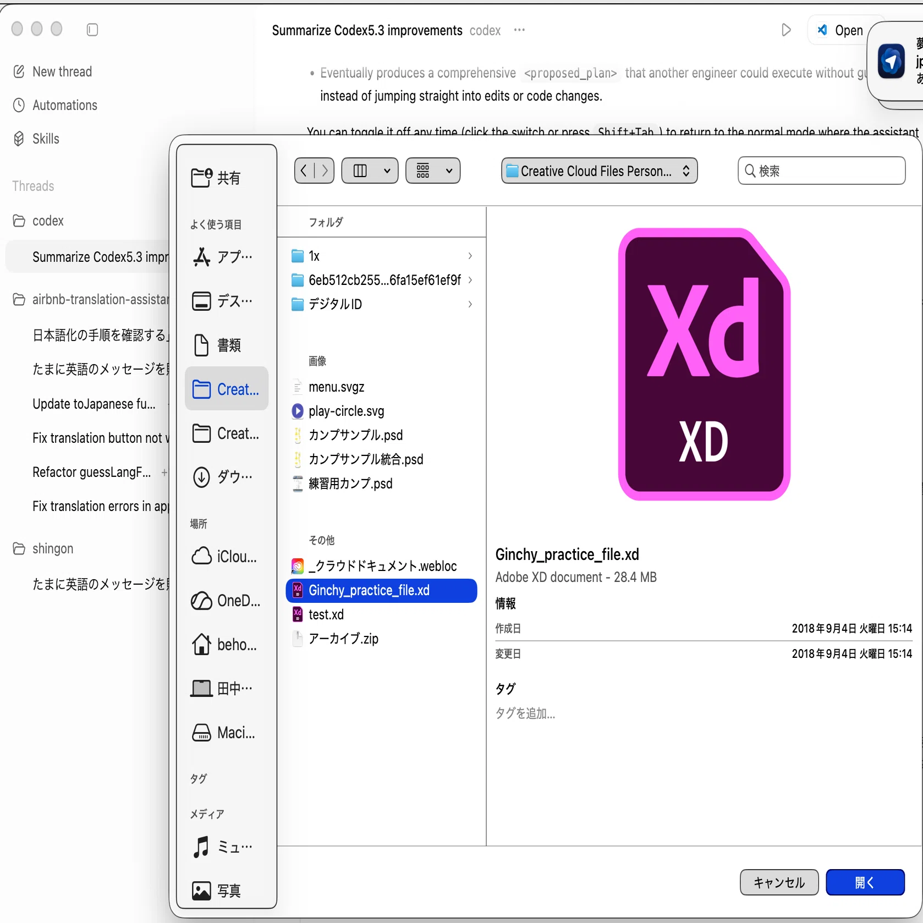923x923 pixels.
Task: Open the more options ellipsis beside codex
Action: point(519,30)
